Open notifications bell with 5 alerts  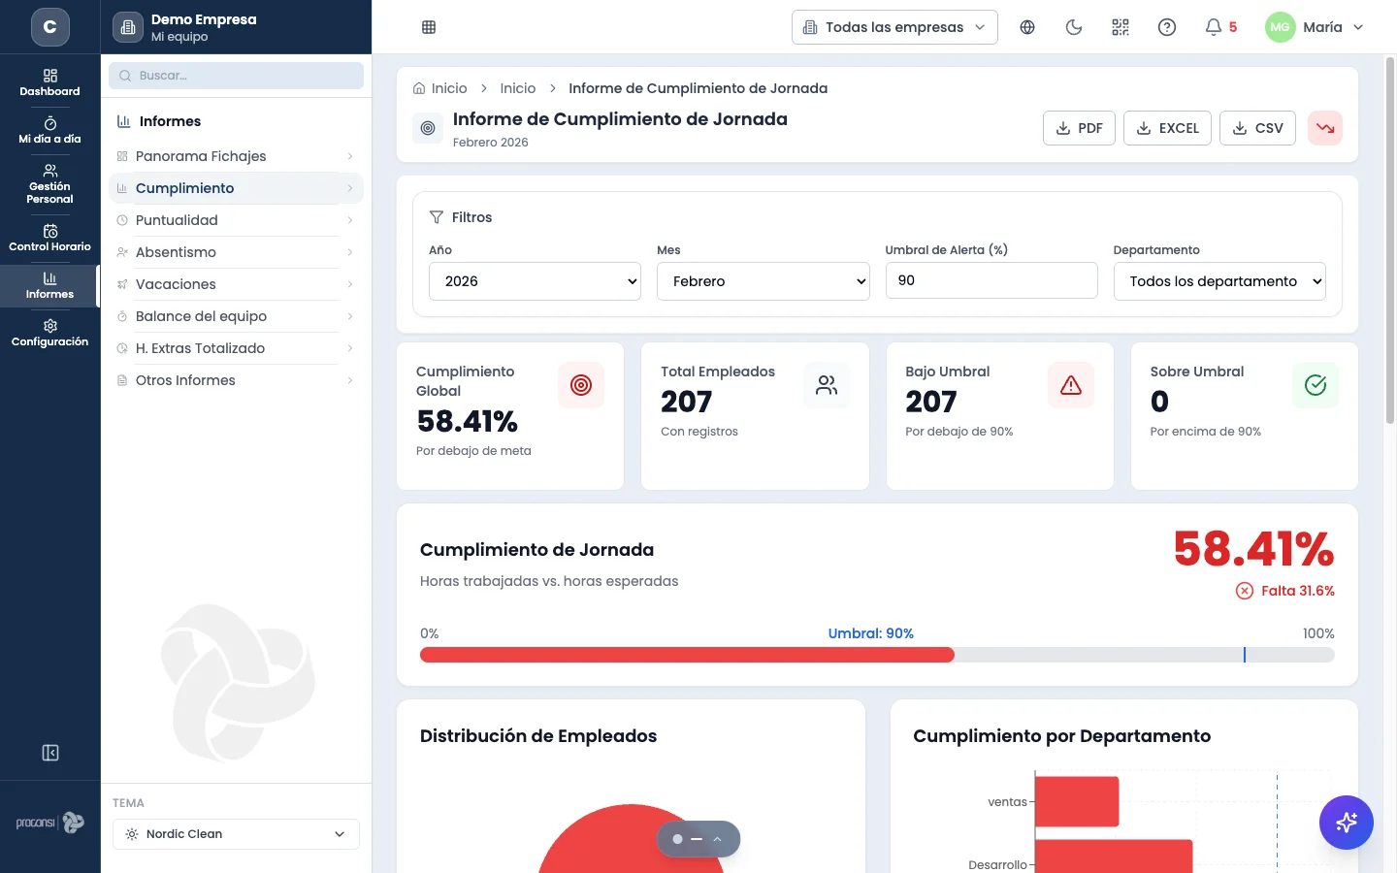tap(1220, 27)
